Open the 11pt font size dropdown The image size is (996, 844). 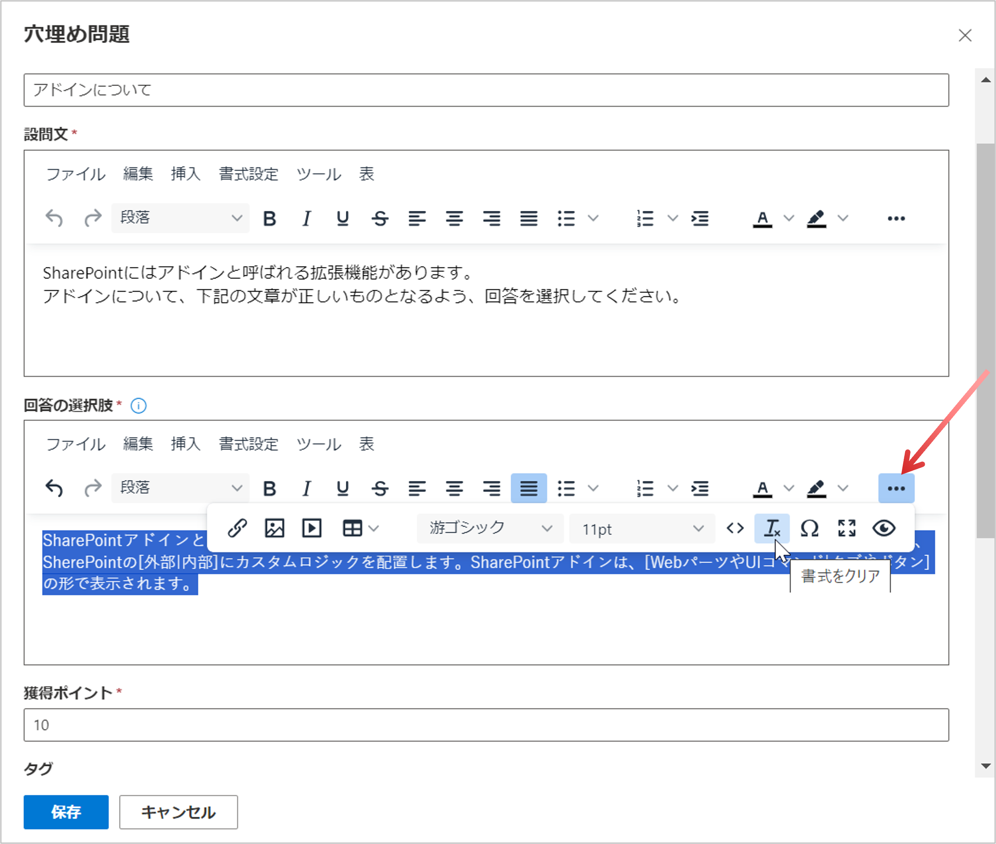(x=642, y=528)
